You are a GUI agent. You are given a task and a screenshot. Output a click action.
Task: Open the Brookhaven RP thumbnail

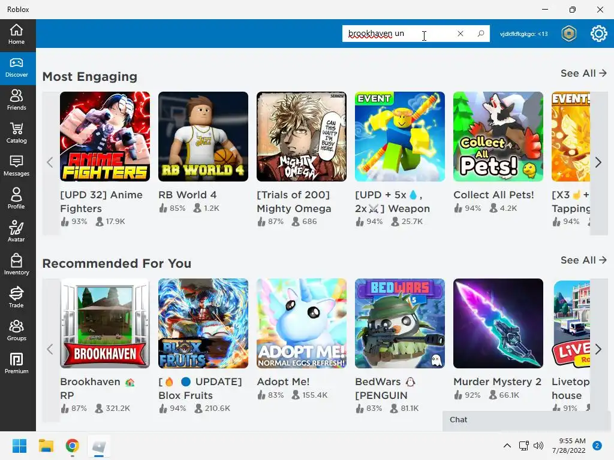pos(105,323)
